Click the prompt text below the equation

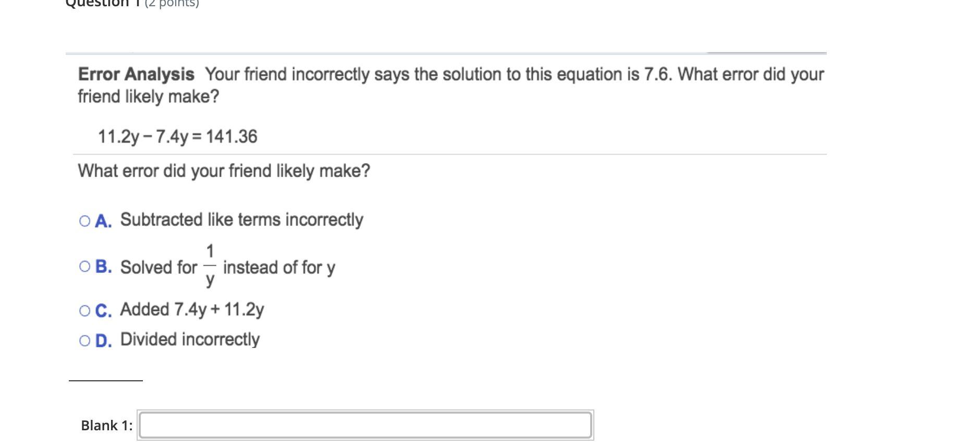(224, 171)
